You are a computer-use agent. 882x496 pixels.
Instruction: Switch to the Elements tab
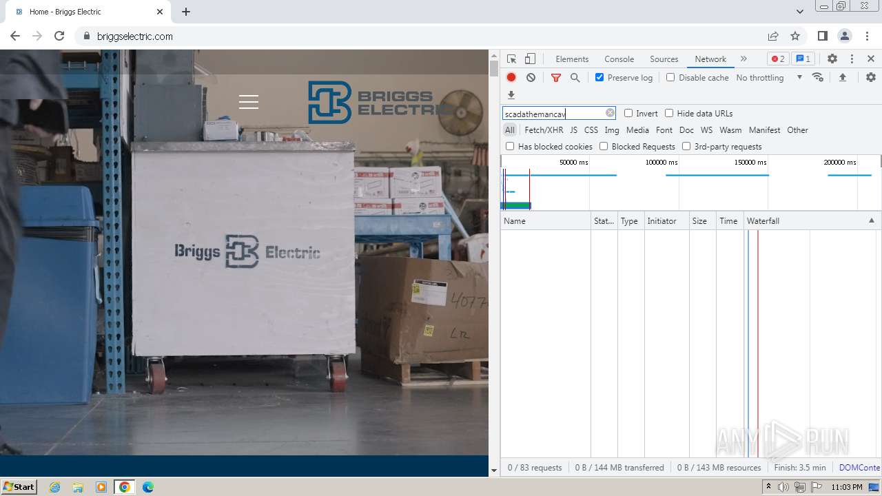click(572, 59)
